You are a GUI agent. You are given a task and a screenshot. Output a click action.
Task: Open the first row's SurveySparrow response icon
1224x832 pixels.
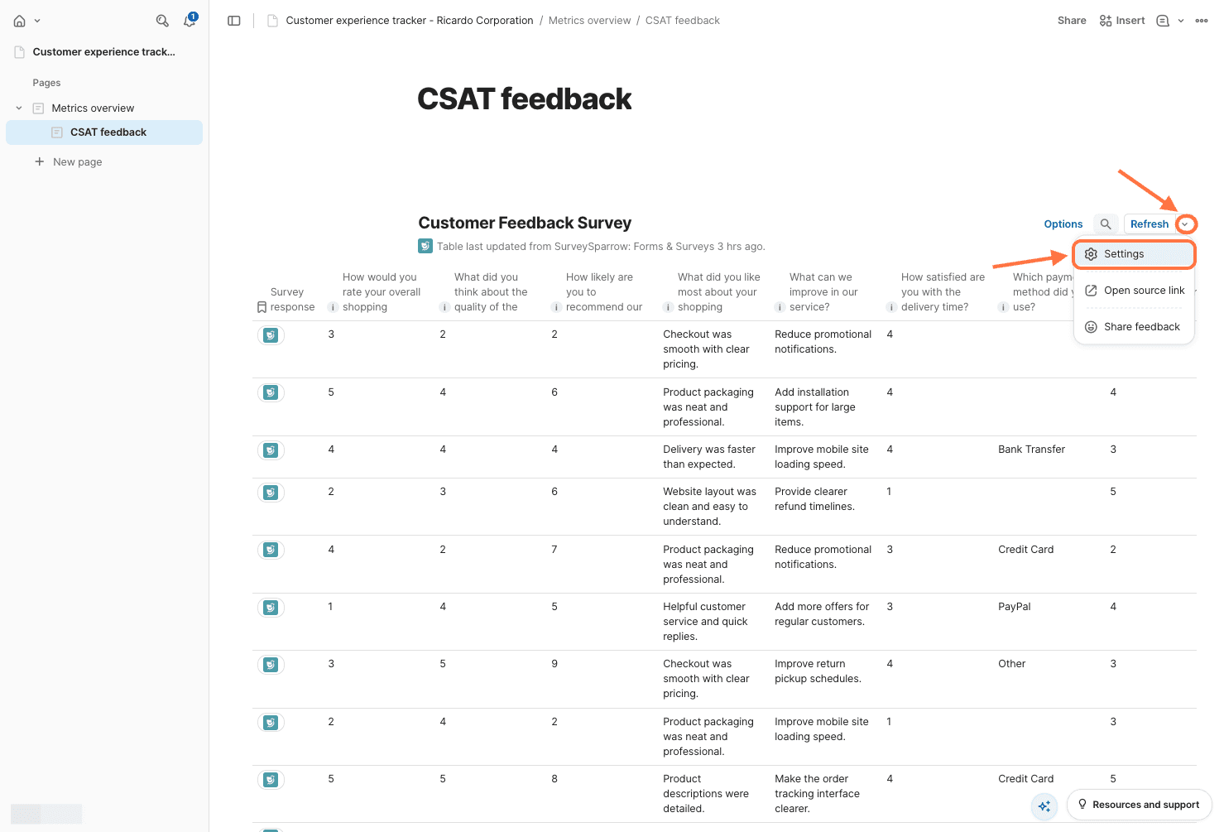coord(271,335)
